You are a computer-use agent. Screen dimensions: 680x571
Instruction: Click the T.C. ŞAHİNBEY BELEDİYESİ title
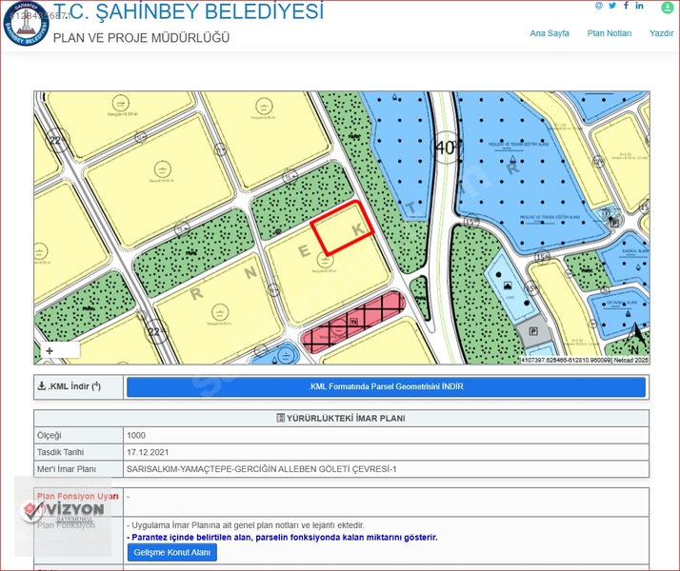[x=189, y=11]
